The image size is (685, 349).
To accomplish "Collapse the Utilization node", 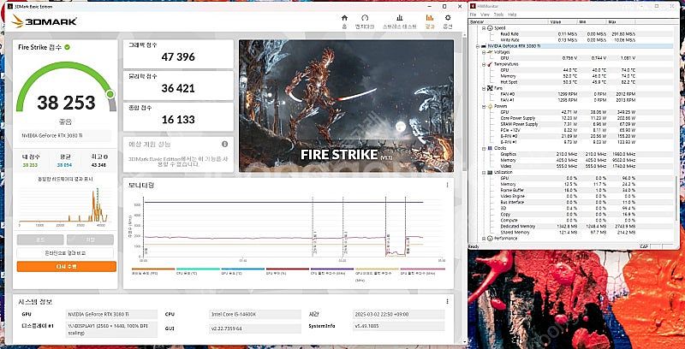I will (484, 172).
